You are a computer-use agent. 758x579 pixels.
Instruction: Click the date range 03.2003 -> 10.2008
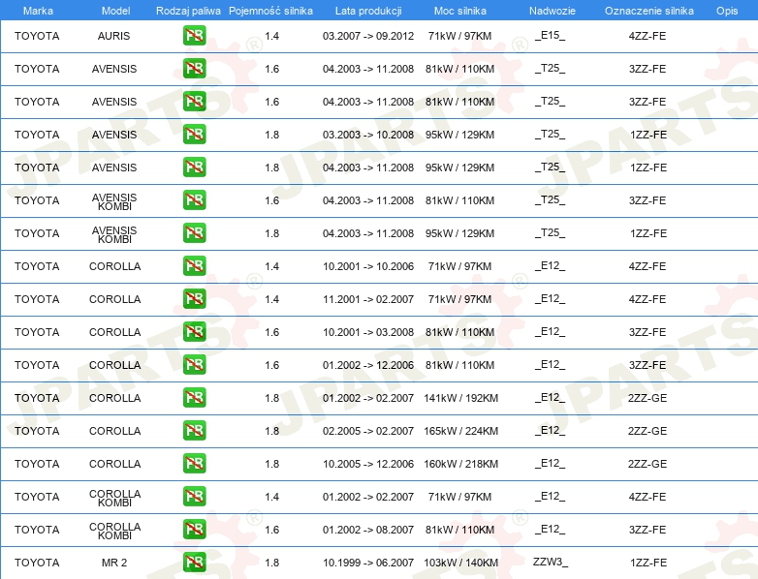click(x=368, y=135)
